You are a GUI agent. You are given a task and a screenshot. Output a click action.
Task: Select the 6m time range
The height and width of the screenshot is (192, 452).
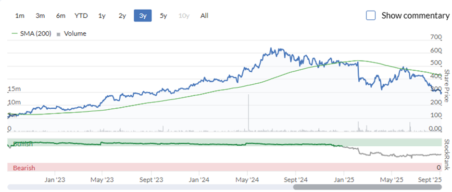tap(61, 16)
